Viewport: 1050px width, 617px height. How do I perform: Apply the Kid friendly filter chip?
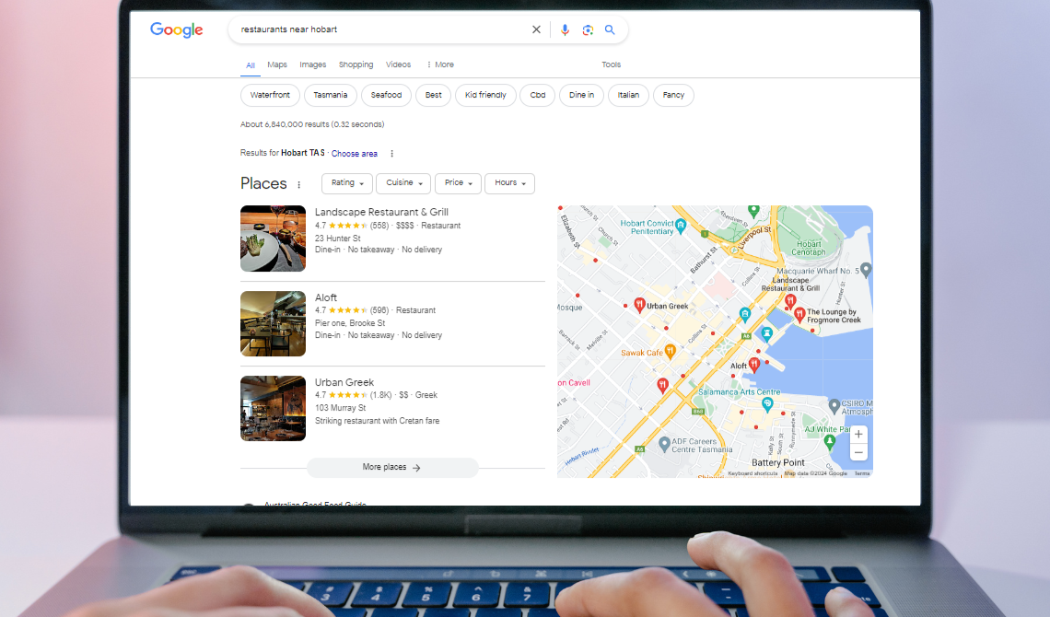tap(485, 95)
